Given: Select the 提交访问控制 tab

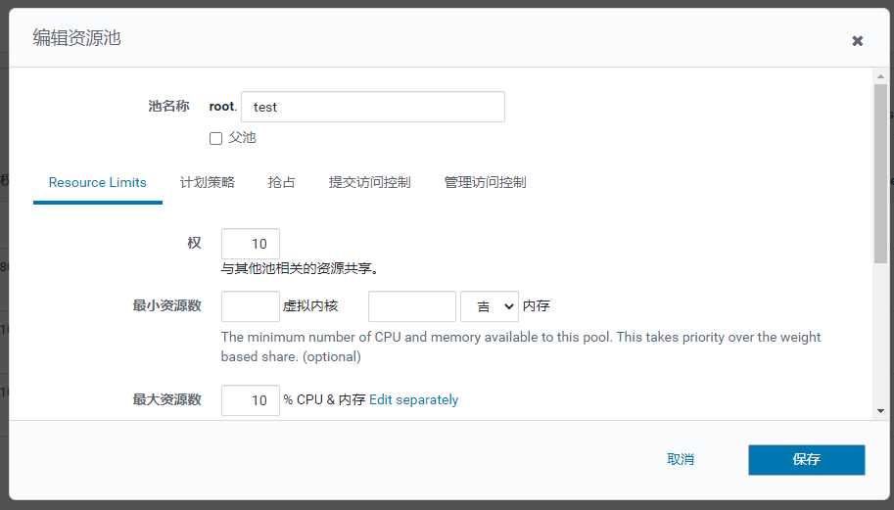Looking at the screenshot, I should 369,182.
